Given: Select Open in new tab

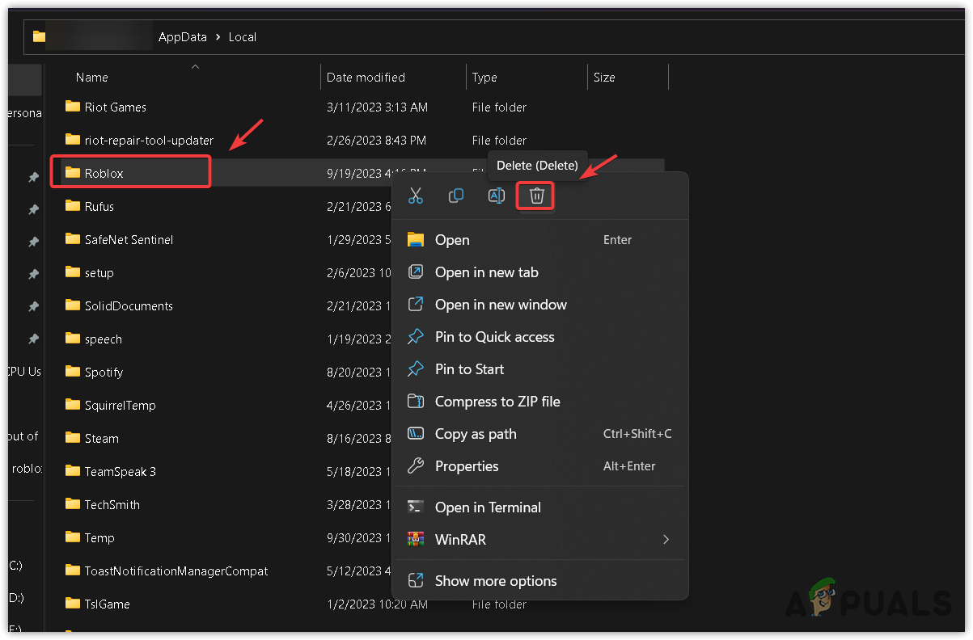Looking at the screenshot, I should tap(486, 272).
